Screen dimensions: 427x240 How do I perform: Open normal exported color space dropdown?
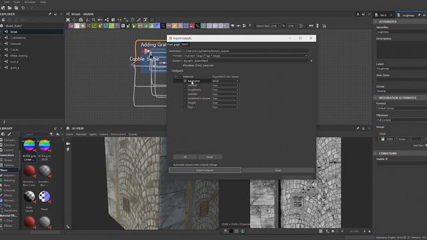click(226, 85)
